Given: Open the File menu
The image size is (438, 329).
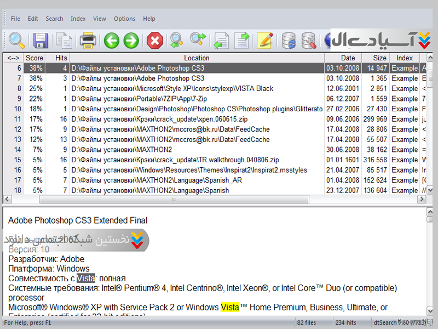Looking at the screenshot, I should 15,19.
